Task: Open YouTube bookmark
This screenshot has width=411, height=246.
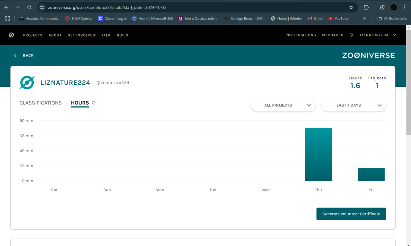Action: (x=338, y=19)
